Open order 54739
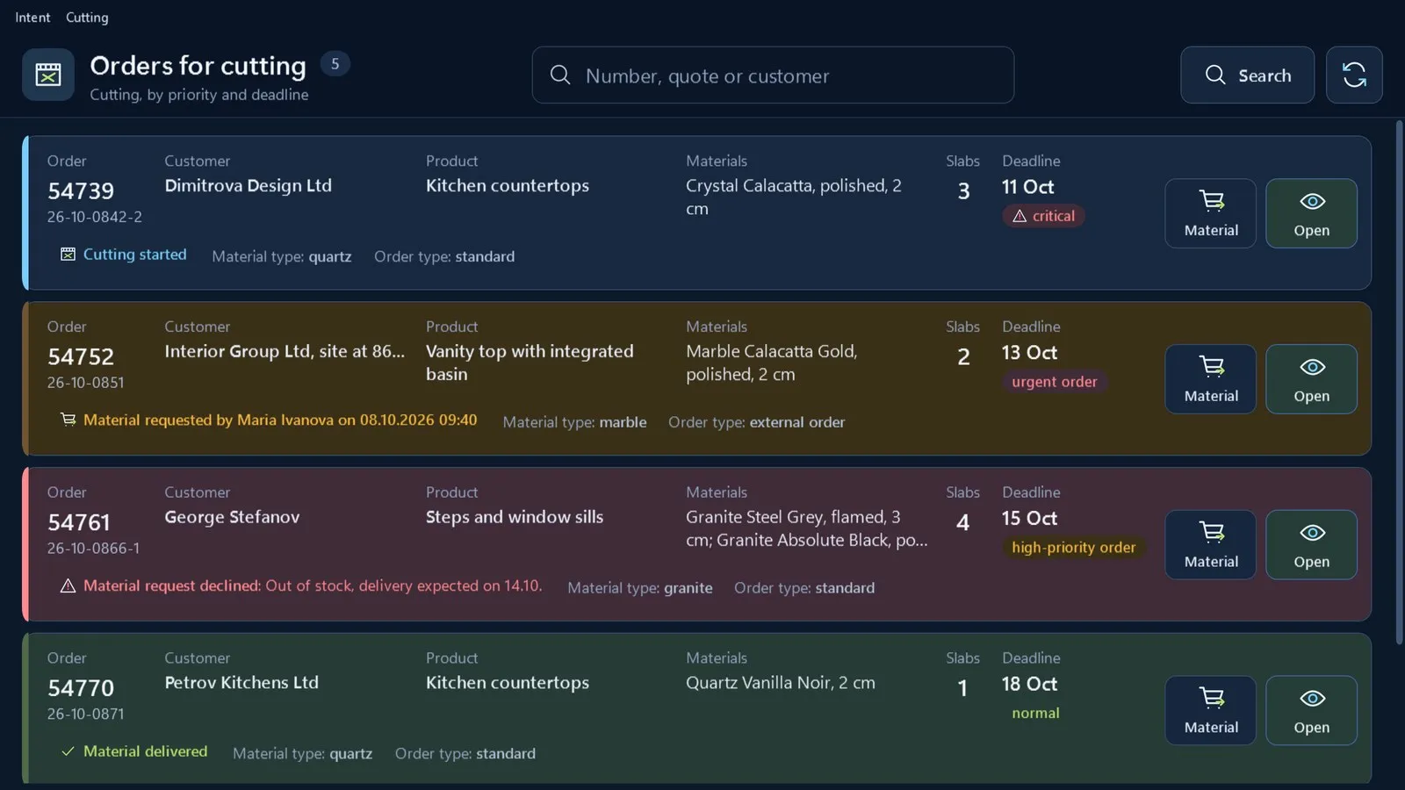Viewport: 1405px width, 790px height. click(1311, 213)
